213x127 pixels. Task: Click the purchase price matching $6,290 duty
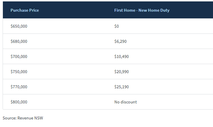pos(19,41)
